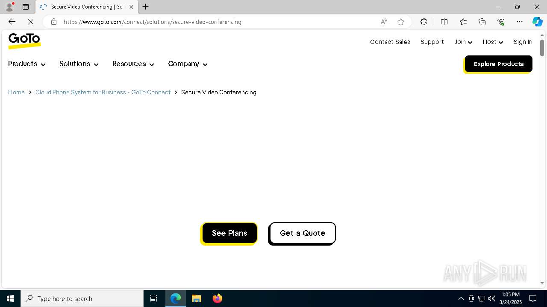Viewport: 547px width, 307px height.
Task: Click the taskbar search box
Action: point(82,298)
